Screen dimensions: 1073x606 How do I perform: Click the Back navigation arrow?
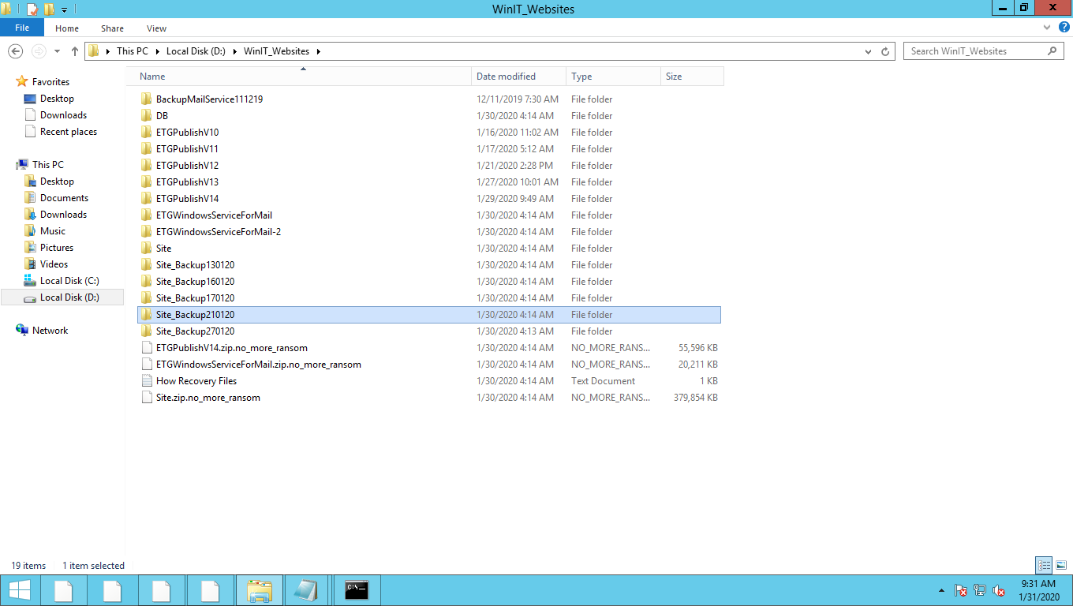coord(15,51)
